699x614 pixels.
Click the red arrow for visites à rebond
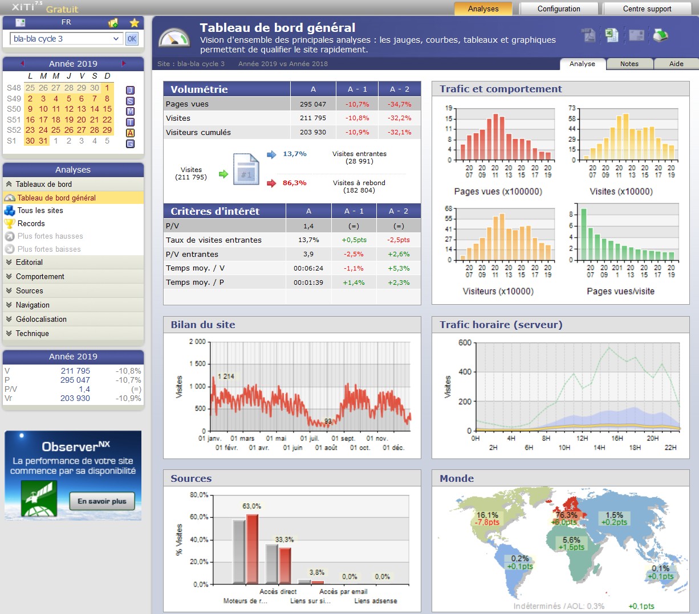pyautogui.click(x=271, y=183)
